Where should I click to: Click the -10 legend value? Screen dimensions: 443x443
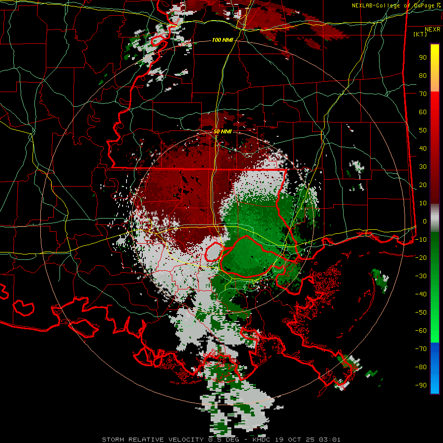(x=421, y=240)
